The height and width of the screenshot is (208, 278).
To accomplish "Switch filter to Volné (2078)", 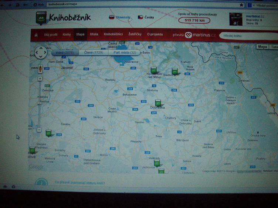I will (65, 52).
